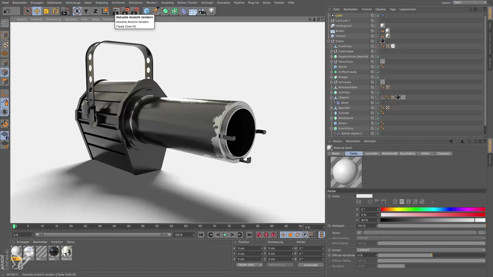Toggle enable checkmark for Zylinder

point(378,113)
